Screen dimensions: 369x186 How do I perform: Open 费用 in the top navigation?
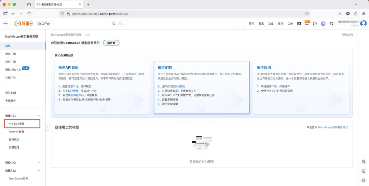click(x=251, y=24)
